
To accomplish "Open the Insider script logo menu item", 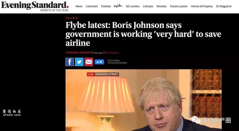I will (x=118, y=6).
